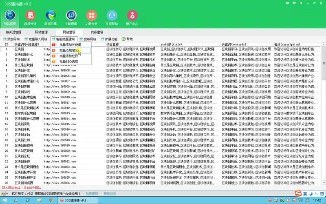Choose 批量添加栏目 menu entry

pyautogui.click(x=70, y=56)
